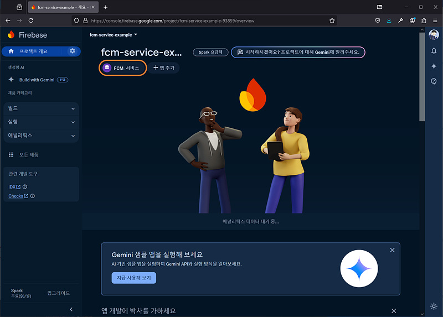Collapse the sidebar with the chevron
443x317 pixels.
pyautogui.click(x=71, y=309)
